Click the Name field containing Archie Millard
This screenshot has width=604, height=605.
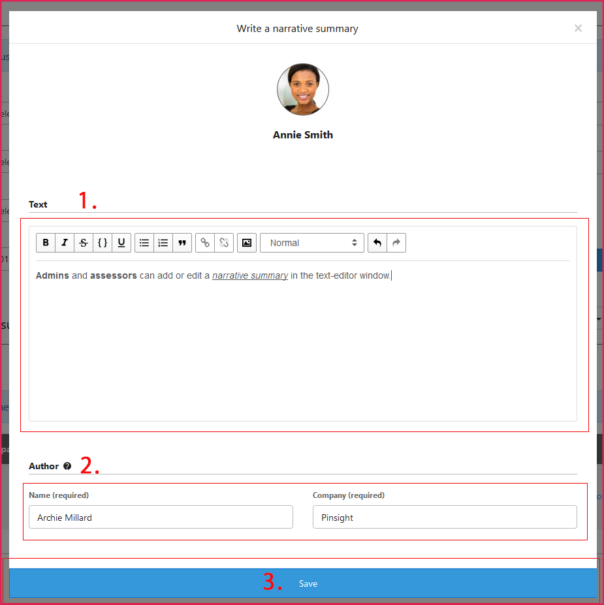(161, 518)
